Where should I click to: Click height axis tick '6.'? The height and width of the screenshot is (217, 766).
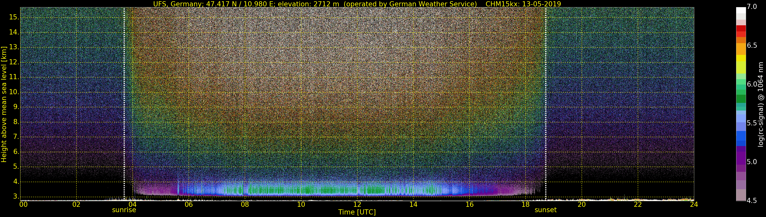click(x=16, y=152)
